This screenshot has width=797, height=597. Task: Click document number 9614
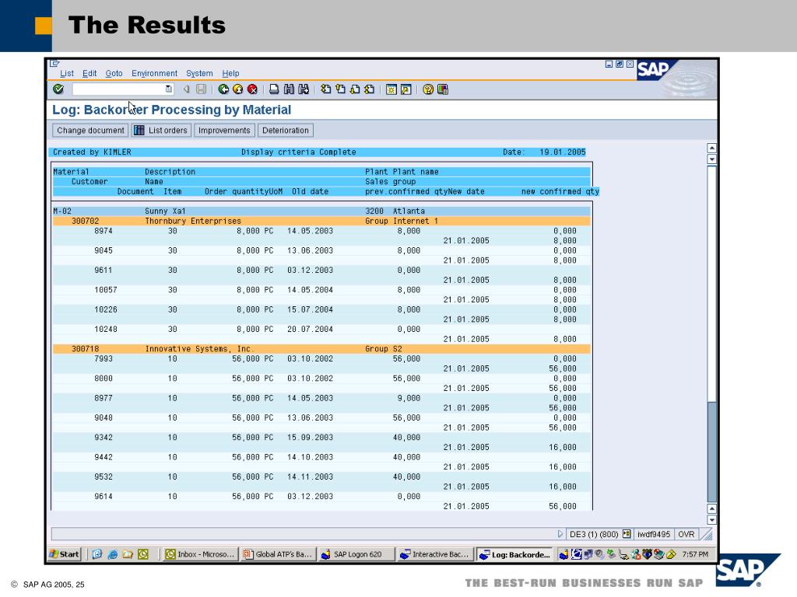(104, 497)
